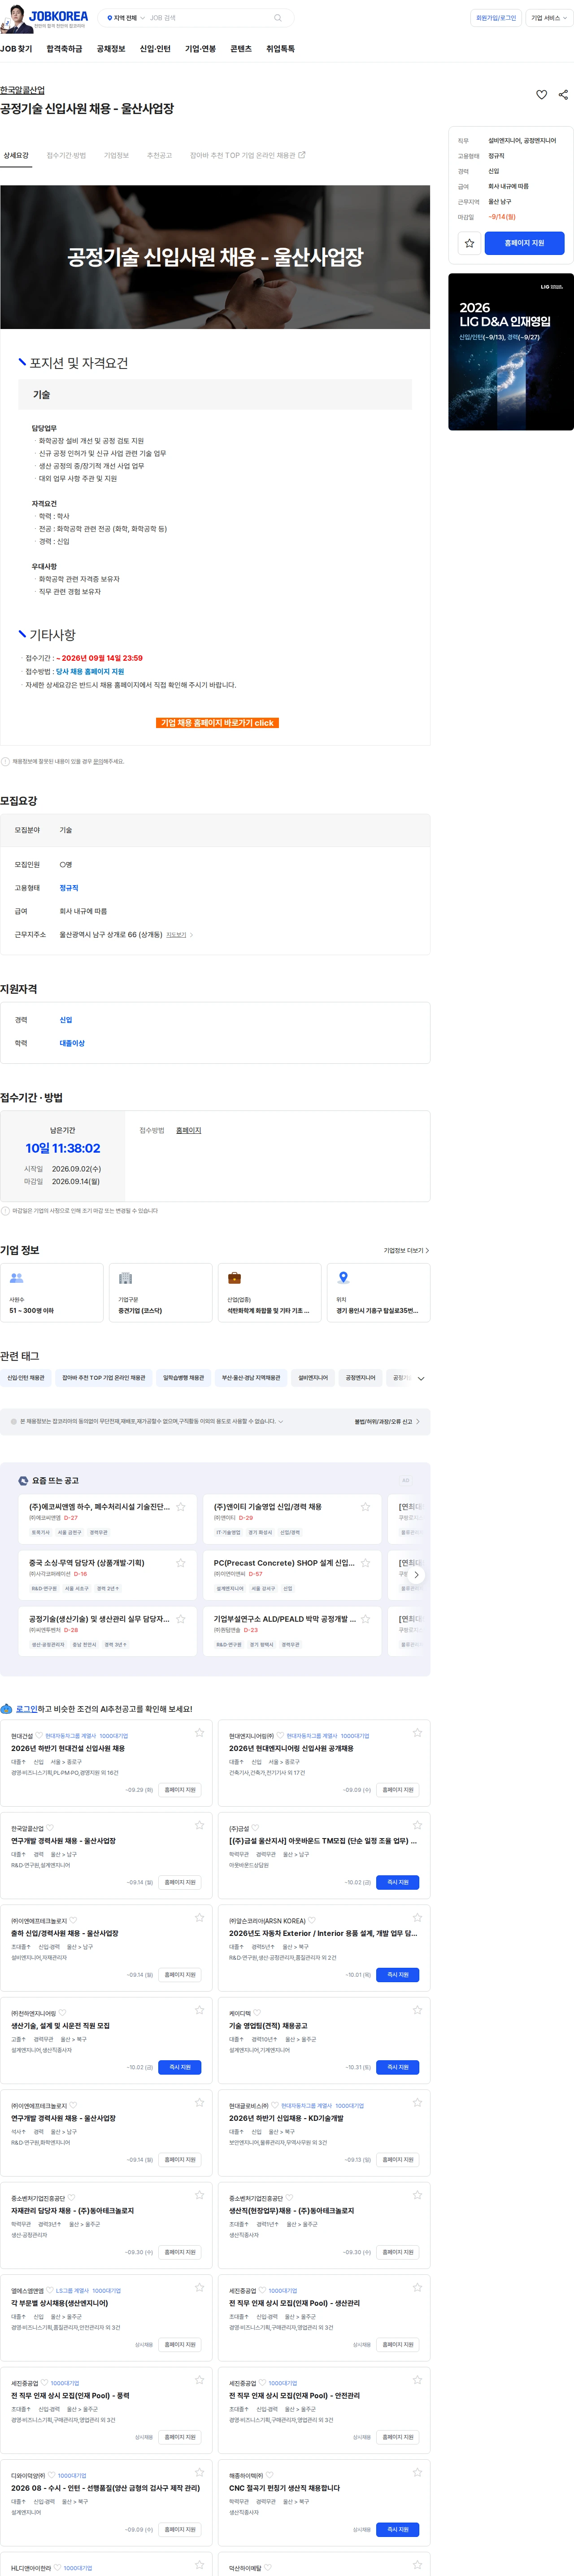Switch to the 기업정보 tab
Screen dimensions: 574x2576
coord(116,156)
